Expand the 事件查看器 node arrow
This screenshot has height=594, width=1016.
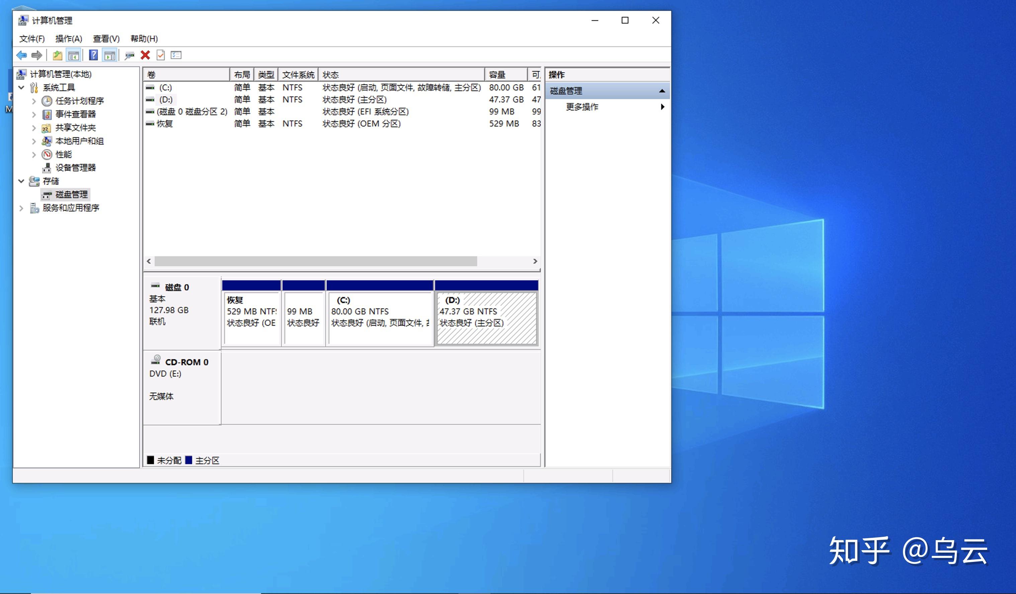tap(34, 114)
